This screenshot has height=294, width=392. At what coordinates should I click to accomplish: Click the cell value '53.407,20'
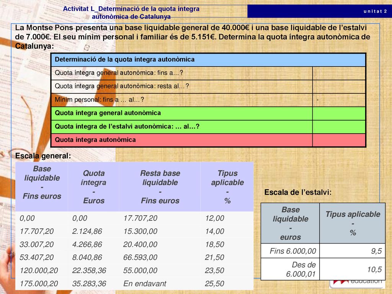(x=36, y=257)
